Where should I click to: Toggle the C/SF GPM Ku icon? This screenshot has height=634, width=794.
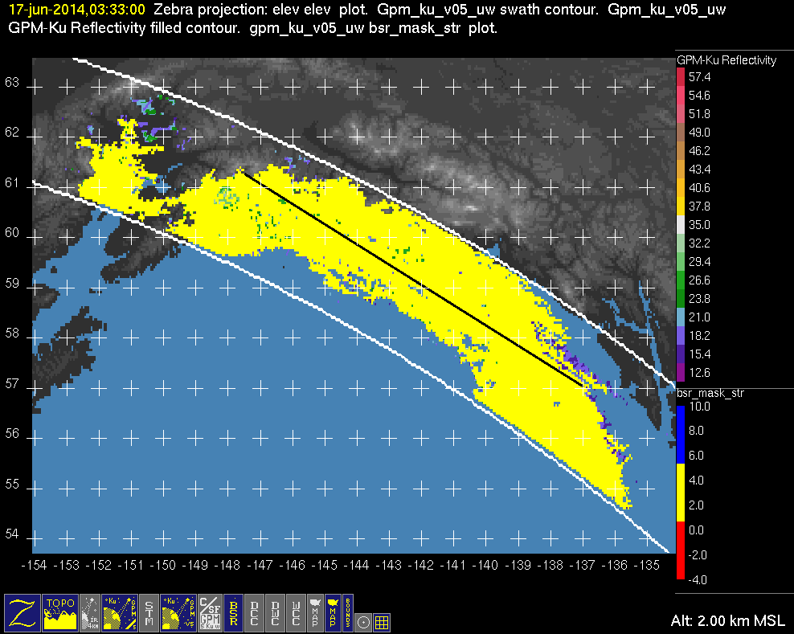tap(210, 612)
